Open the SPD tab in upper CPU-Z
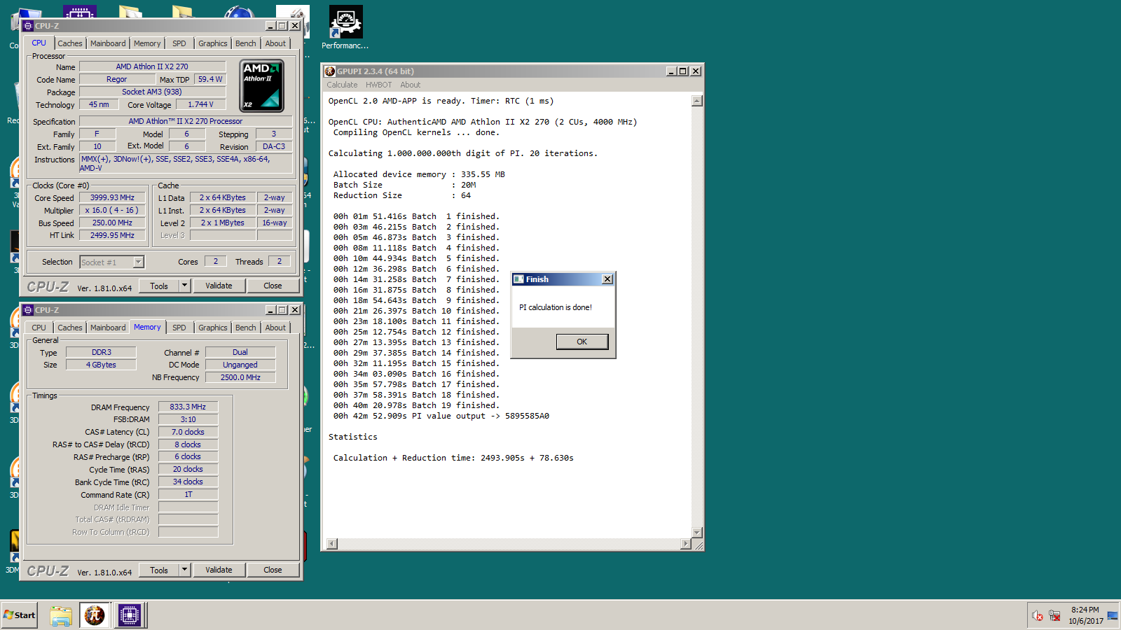 point(179,43)
